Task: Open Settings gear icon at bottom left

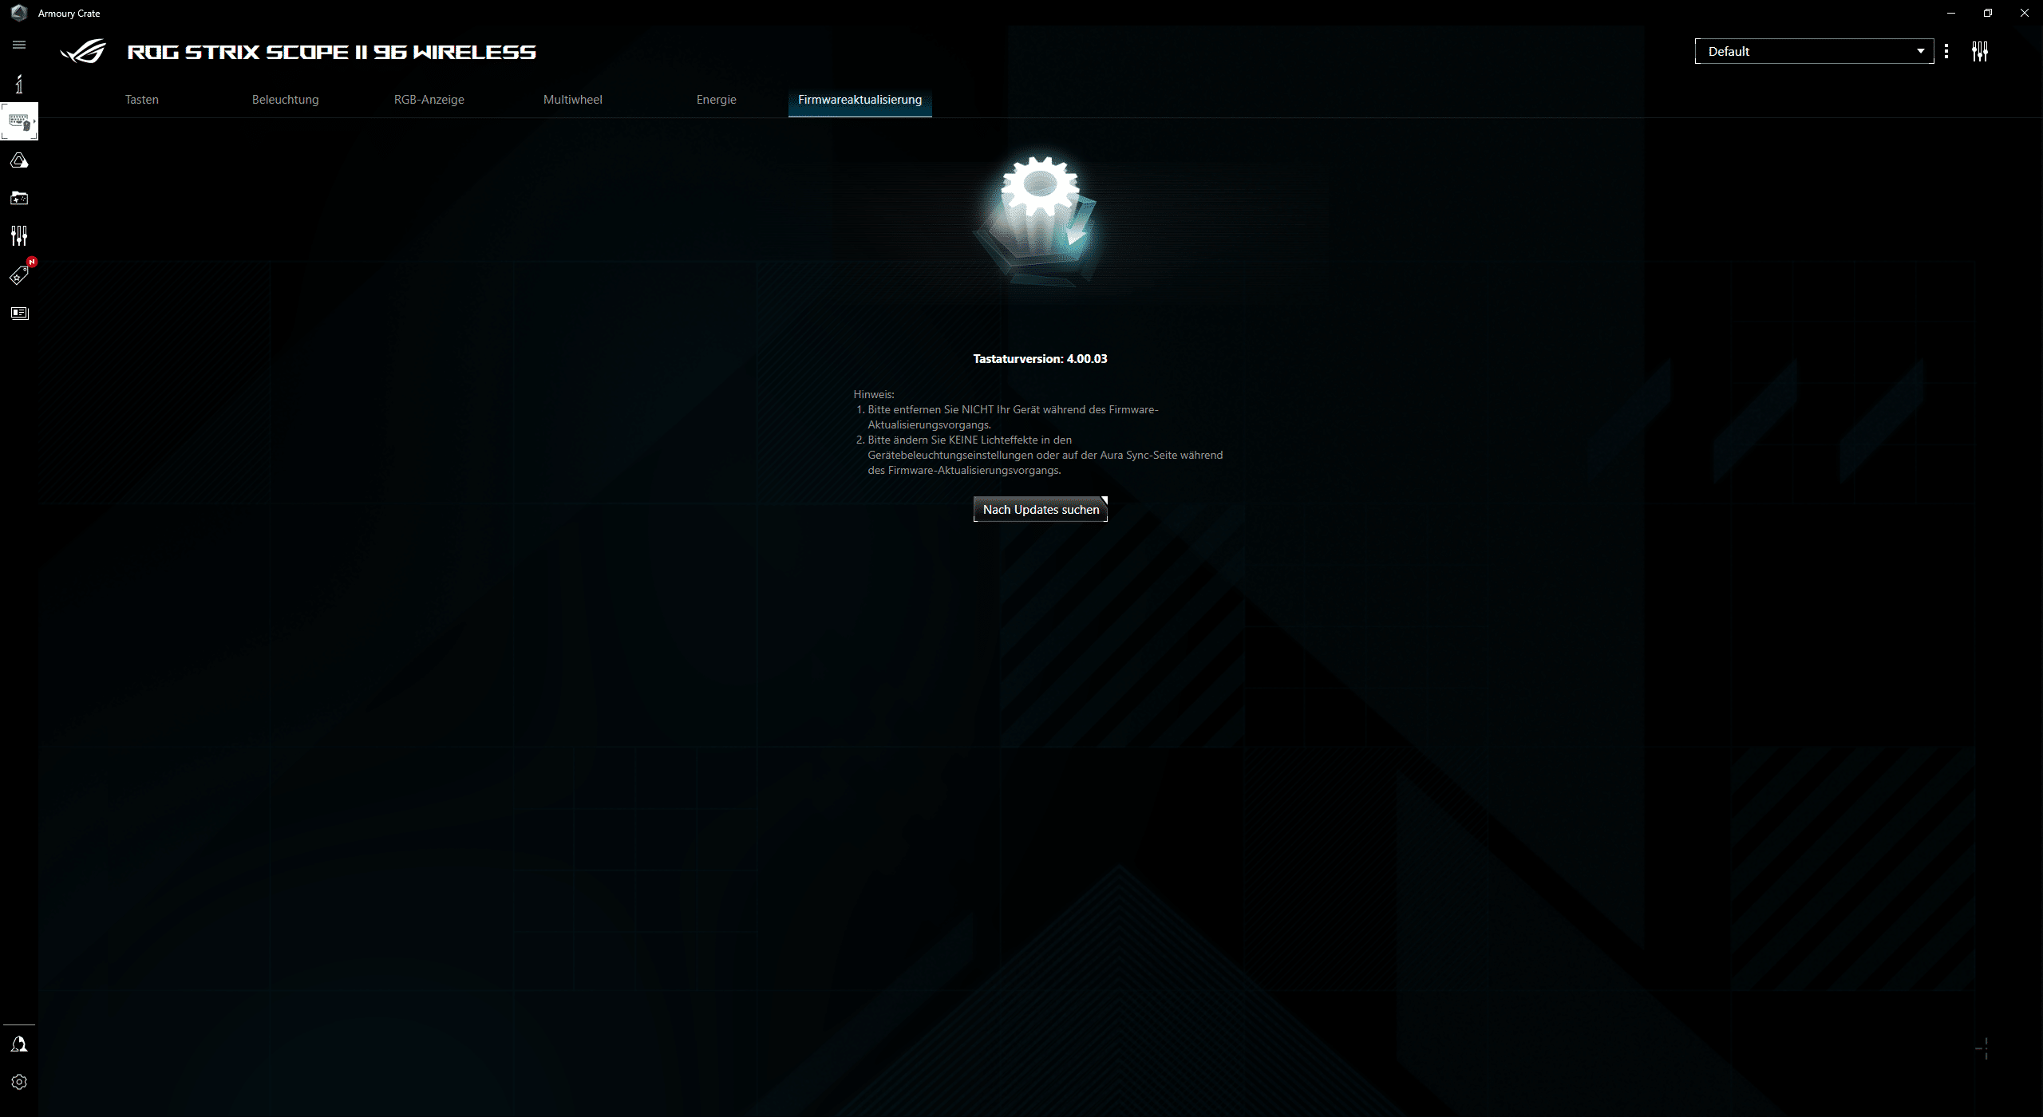Action: tap(19, 1082)
